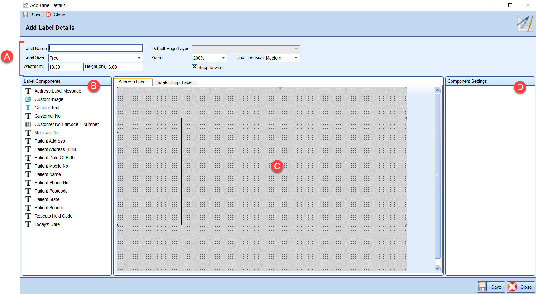Click the Patient Address text icon
This screenshot has width=536, height=294.
point(28,141)
